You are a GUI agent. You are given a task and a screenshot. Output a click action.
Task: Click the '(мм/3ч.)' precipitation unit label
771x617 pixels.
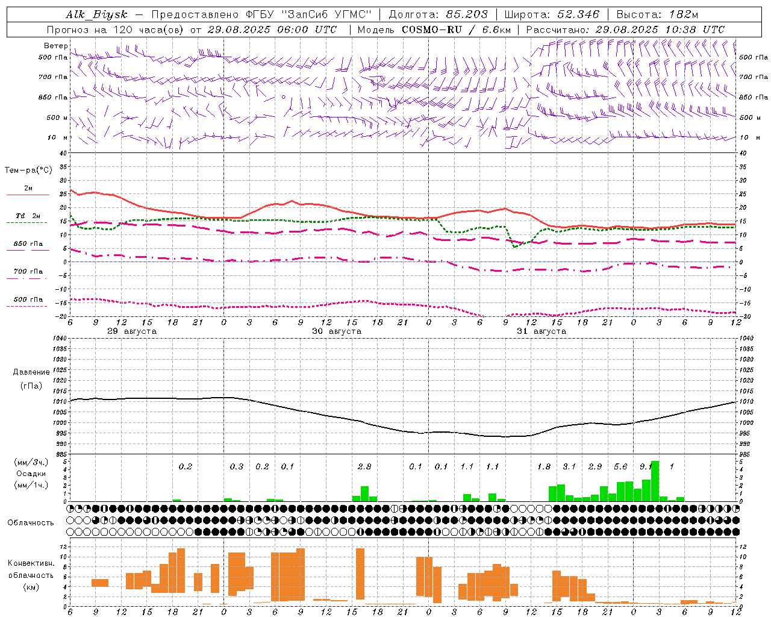[x=31, y=463]
